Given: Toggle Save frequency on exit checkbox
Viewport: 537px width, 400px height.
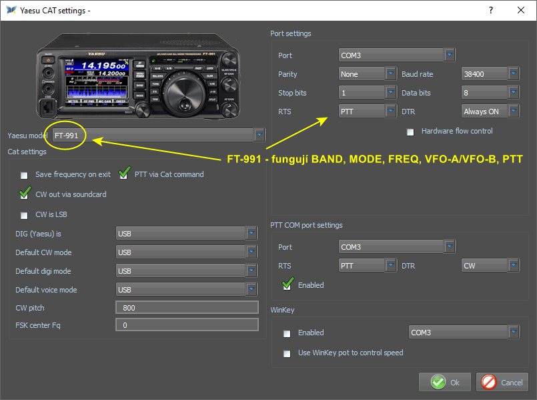Looking at the screenshot, I should click(x=25, y=175).
